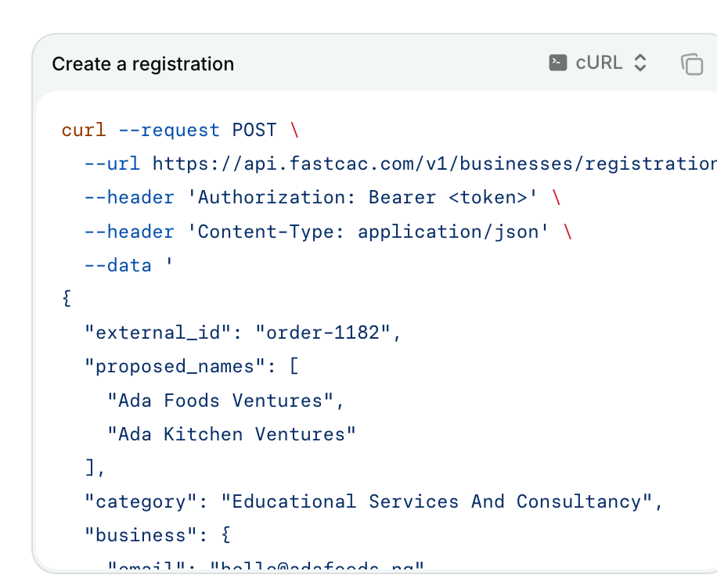The width and height of the screenshot is (717, 582).
Task: Click the external_id "order-1182" line
Action: [243, 332]
